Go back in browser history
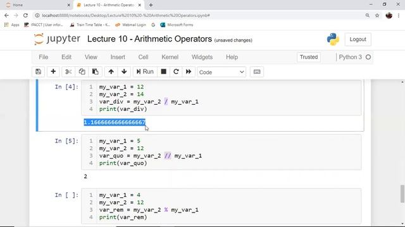Screen dimensions: 405x227 click(6, 15)
